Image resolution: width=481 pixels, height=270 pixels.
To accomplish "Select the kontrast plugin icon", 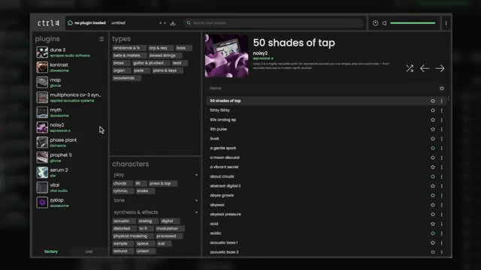I will (42, 67).
